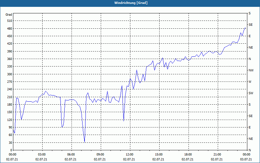Screen dimensions: 260x163
Task: Pick the 420 y-axis value
Action: click(x=9, y=44)
